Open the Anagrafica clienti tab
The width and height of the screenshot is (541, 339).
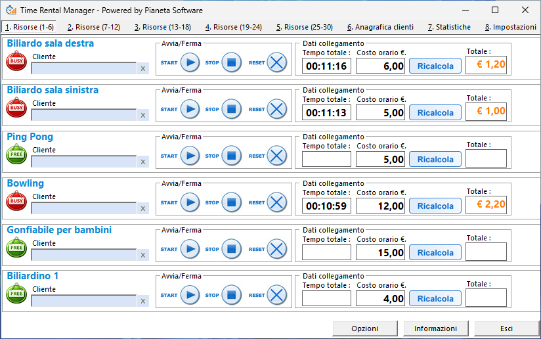coord(380,28)
